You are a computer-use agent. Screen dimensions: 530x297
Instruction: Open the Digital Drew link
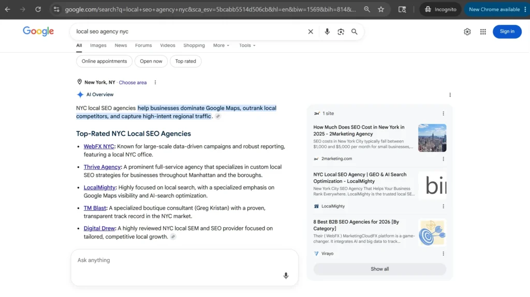[x=99, y=228]
